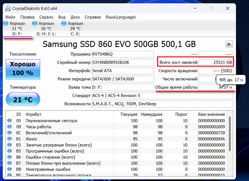Click the Всего хост-записей label
This screenshot has height=181, width=249.
pos(178,62)
